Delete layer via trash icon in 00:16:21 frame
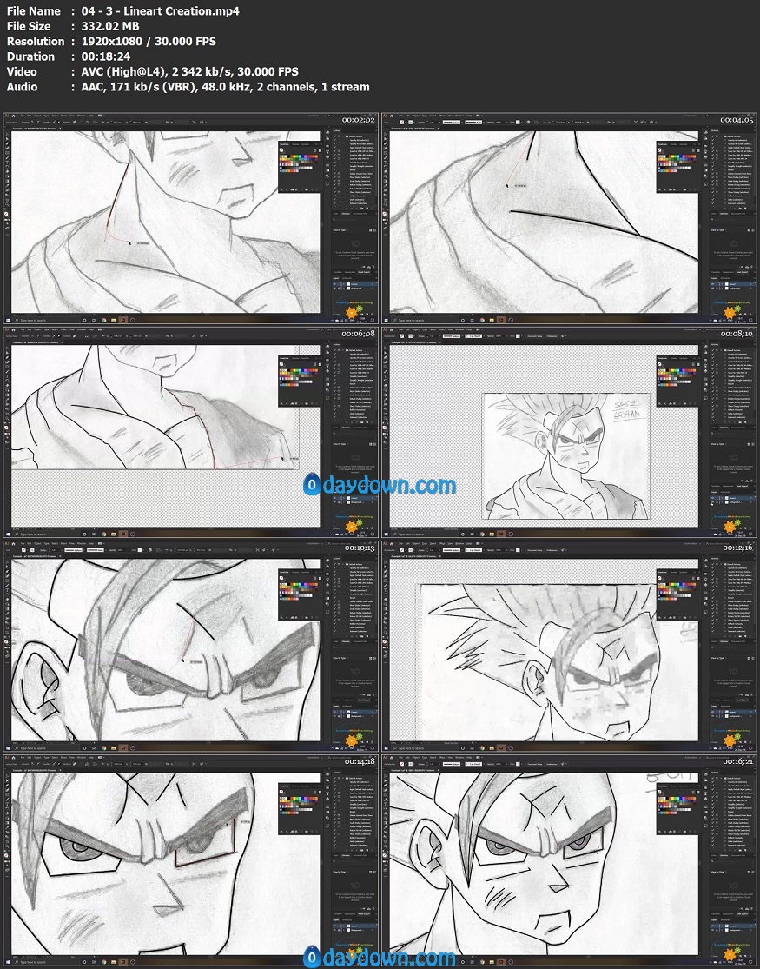Screen dimensions: 760x969 point(750,956)
